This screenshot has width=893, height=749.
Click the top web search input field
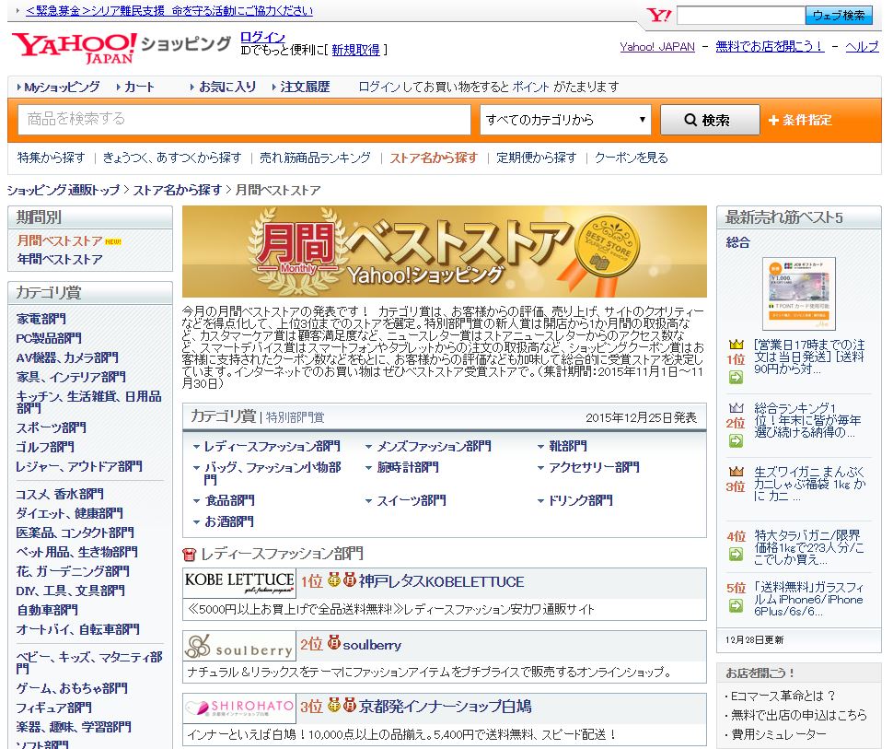click(x=741, y=16)
